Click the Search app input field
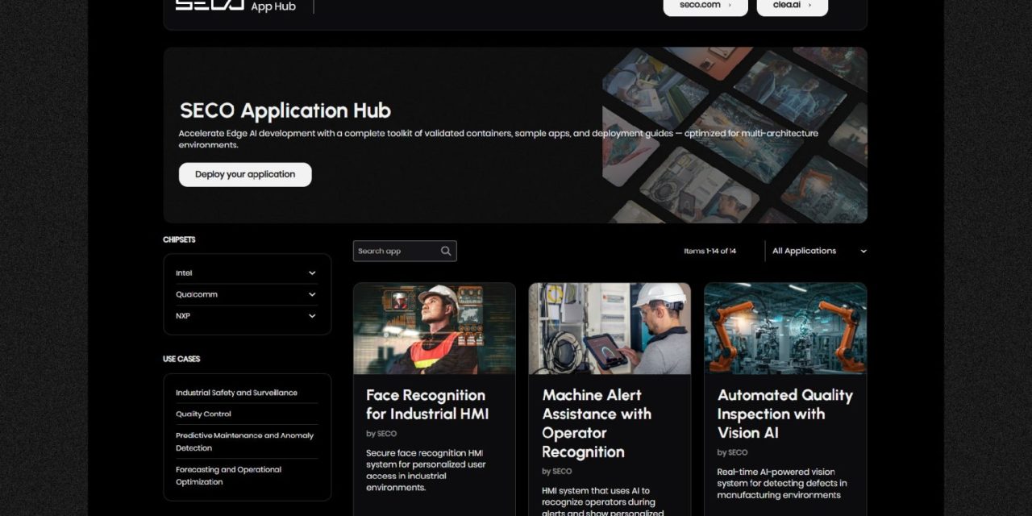The width and height of the screenshot is (1032, 516). pyautogui.click(x=395, y=251)
